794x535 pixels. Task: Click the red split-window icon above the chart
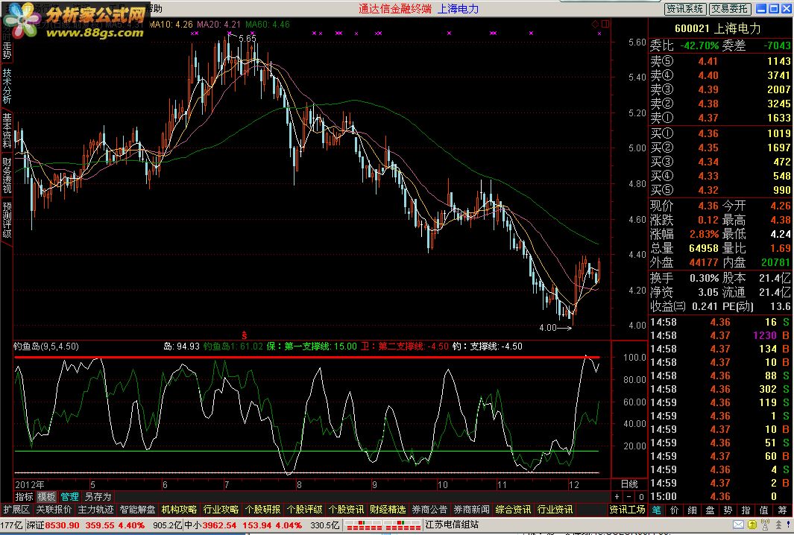click(x=605, y=24)
